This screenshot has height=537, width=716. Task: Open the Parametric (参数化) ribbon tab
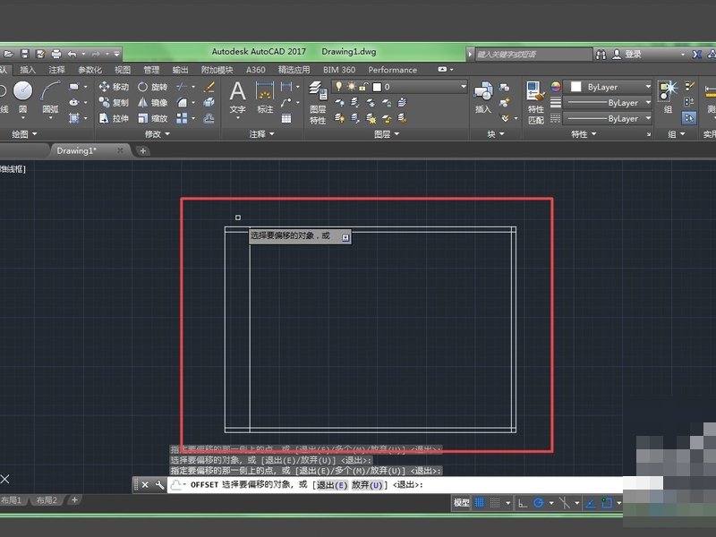[89, 70]
